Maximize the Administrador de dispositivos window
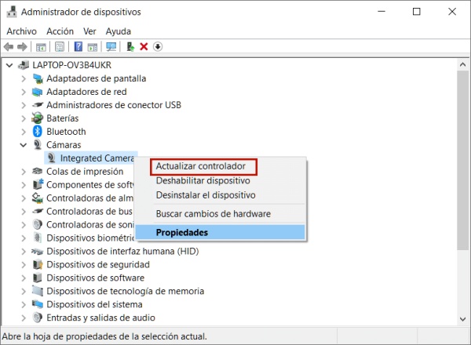 [416, 12]
